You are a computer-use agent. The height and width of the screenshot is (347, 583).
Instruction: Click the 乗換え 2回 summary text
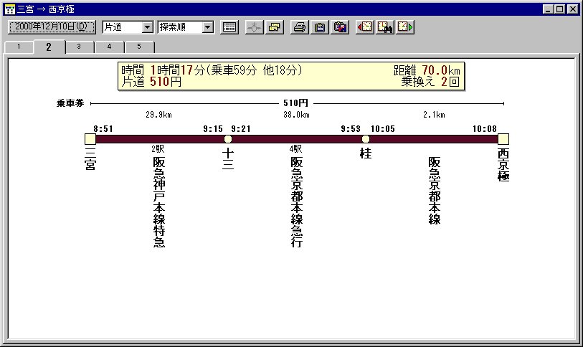[430, 82]
